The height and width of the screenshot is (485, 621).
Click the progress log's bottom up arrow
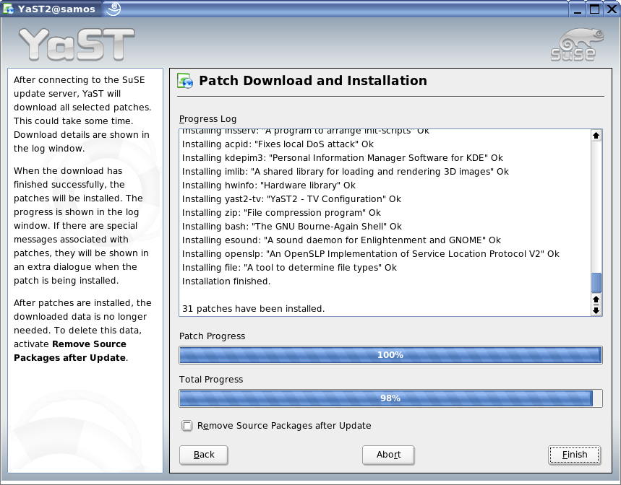596,299
